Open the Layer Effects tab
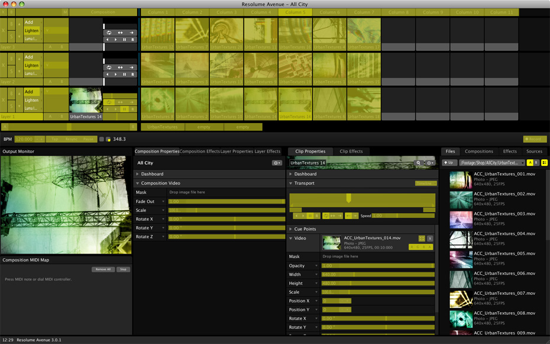The height and width of the screenshot is (344, 550). coord(267,152)
